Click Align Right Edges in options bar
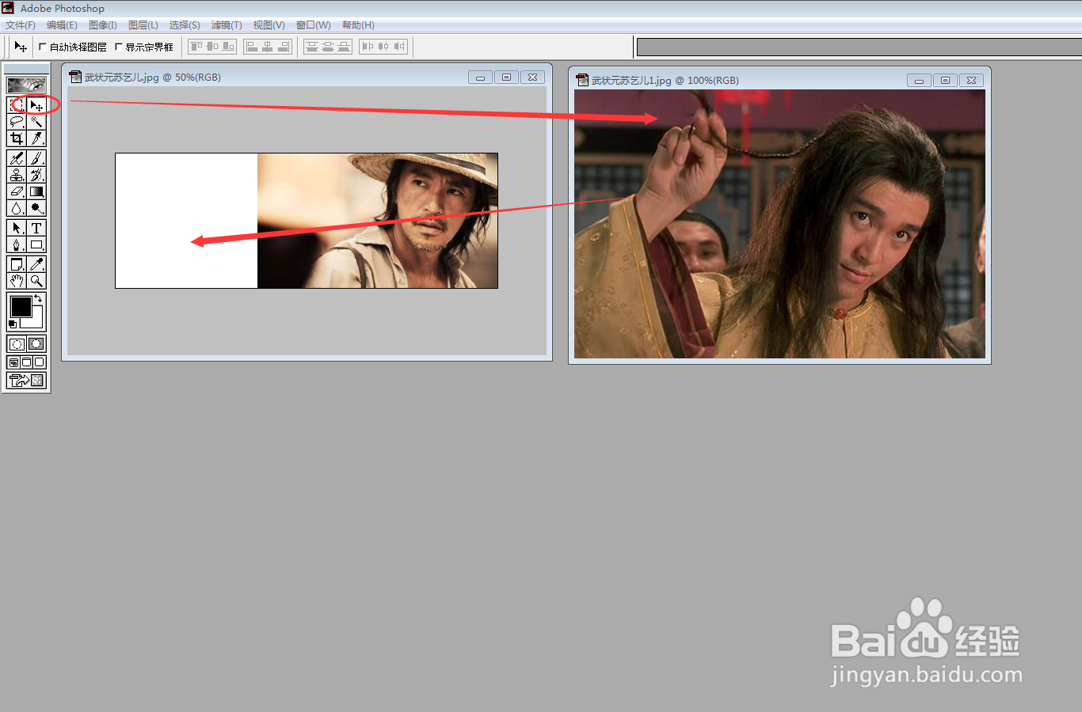This screenshot has width=1082, height=712. tap(284, 47)
